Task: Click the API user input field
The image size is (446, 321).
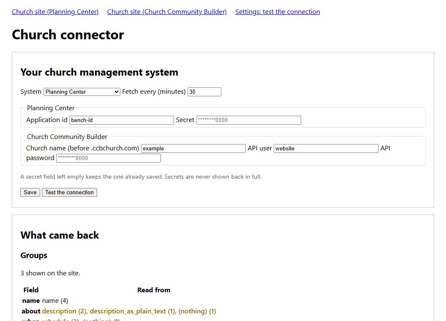Action: pyautogui.click(x=326, y=148)
